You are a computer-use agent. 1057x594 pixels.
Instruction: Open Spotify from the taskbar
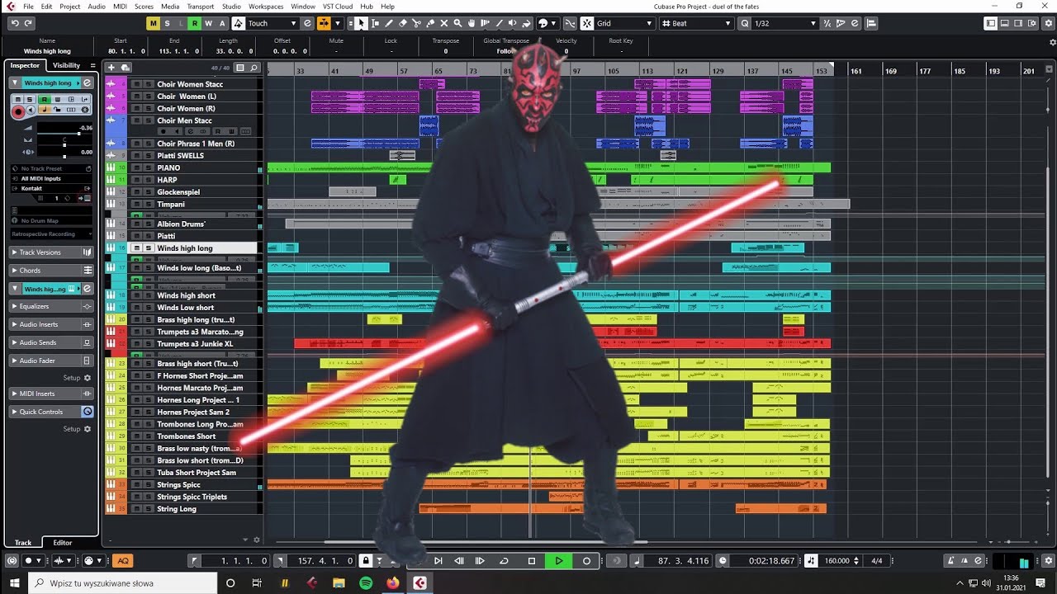366,583
